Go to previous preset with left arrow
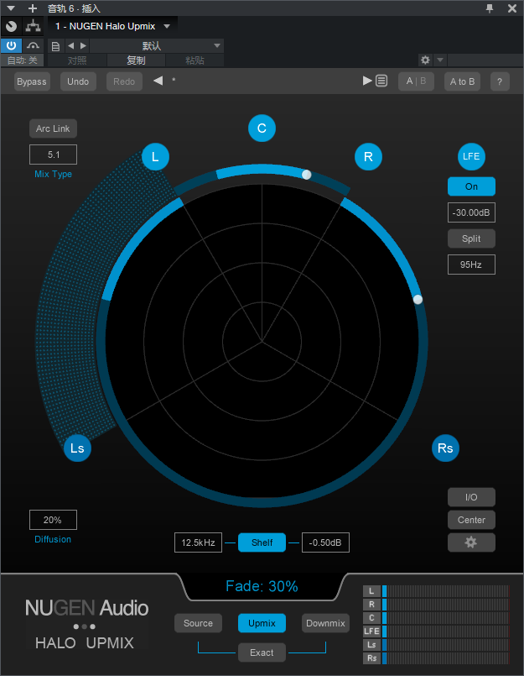Image resolution: width=524 pixels, height=676 pixels. 158,81
